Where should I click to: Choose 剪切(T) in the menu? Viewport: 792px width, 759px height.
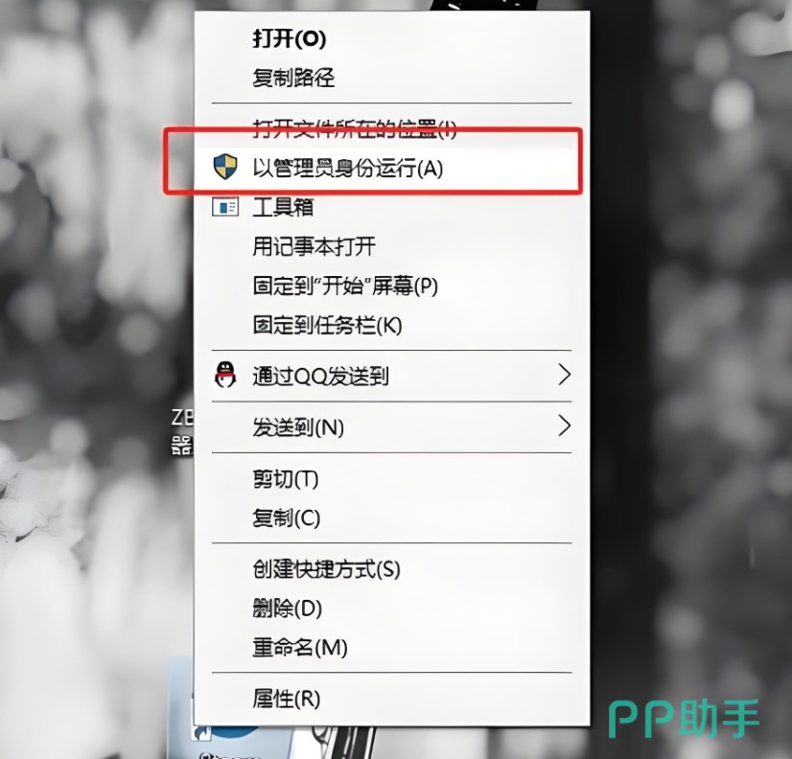click(x=286, y=479)
